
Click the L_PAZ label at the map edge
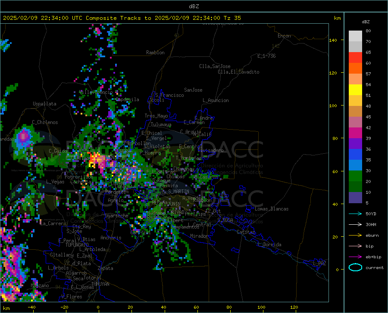point(319,263)
